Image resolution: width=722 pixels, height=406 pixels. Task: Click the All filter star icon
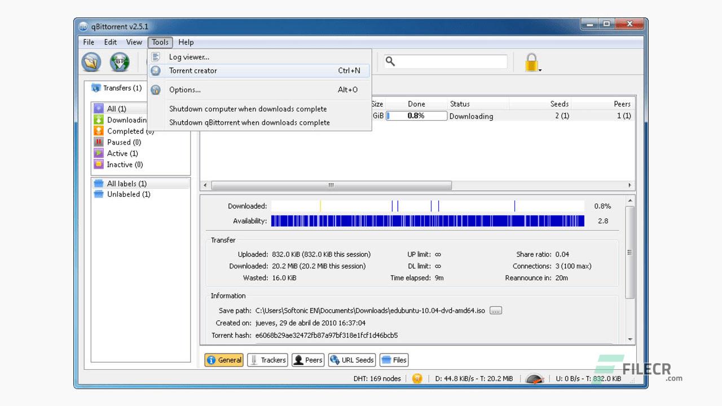(99, 109)
